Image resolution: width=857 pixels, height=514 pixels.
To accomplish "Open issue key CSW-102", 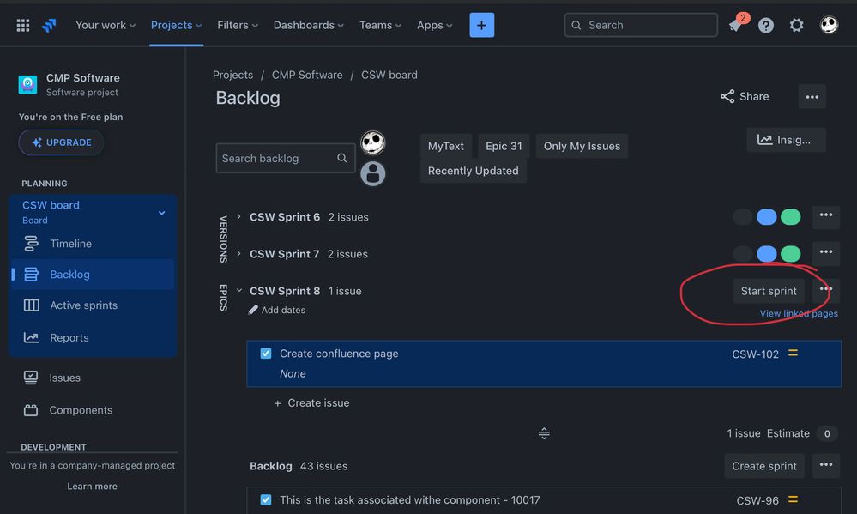I will 755,354.
